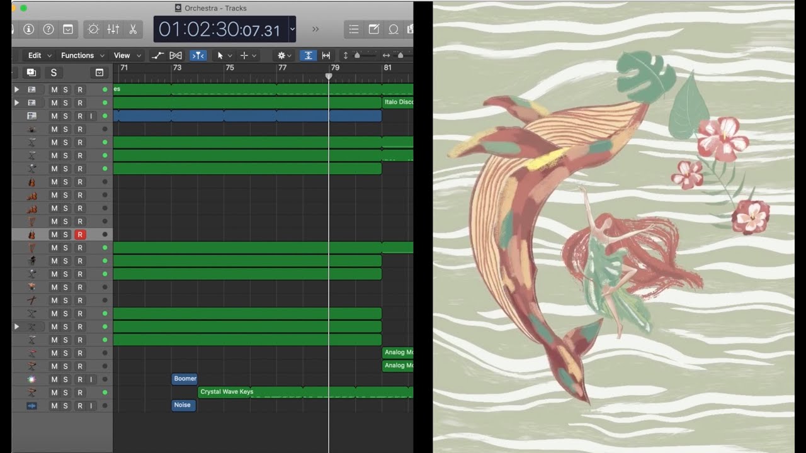Viewport: 806px width, 453px height.
Task: Open the Edit menu
Action: coord(39,55)
